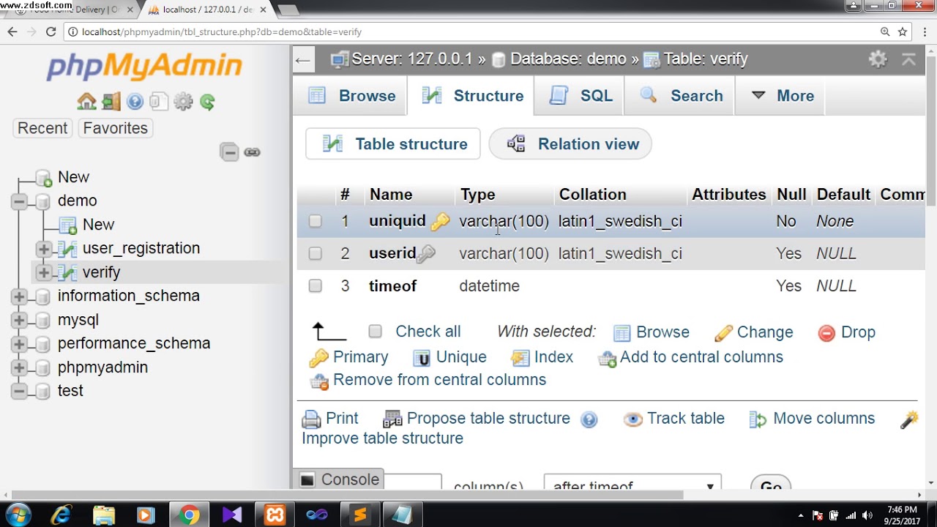
Task: Expand the performance_schema database node
Action: (19, 344)
